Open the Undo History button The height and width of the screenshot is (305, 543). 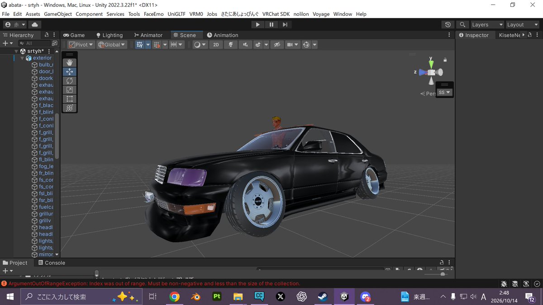coord(448,24)
